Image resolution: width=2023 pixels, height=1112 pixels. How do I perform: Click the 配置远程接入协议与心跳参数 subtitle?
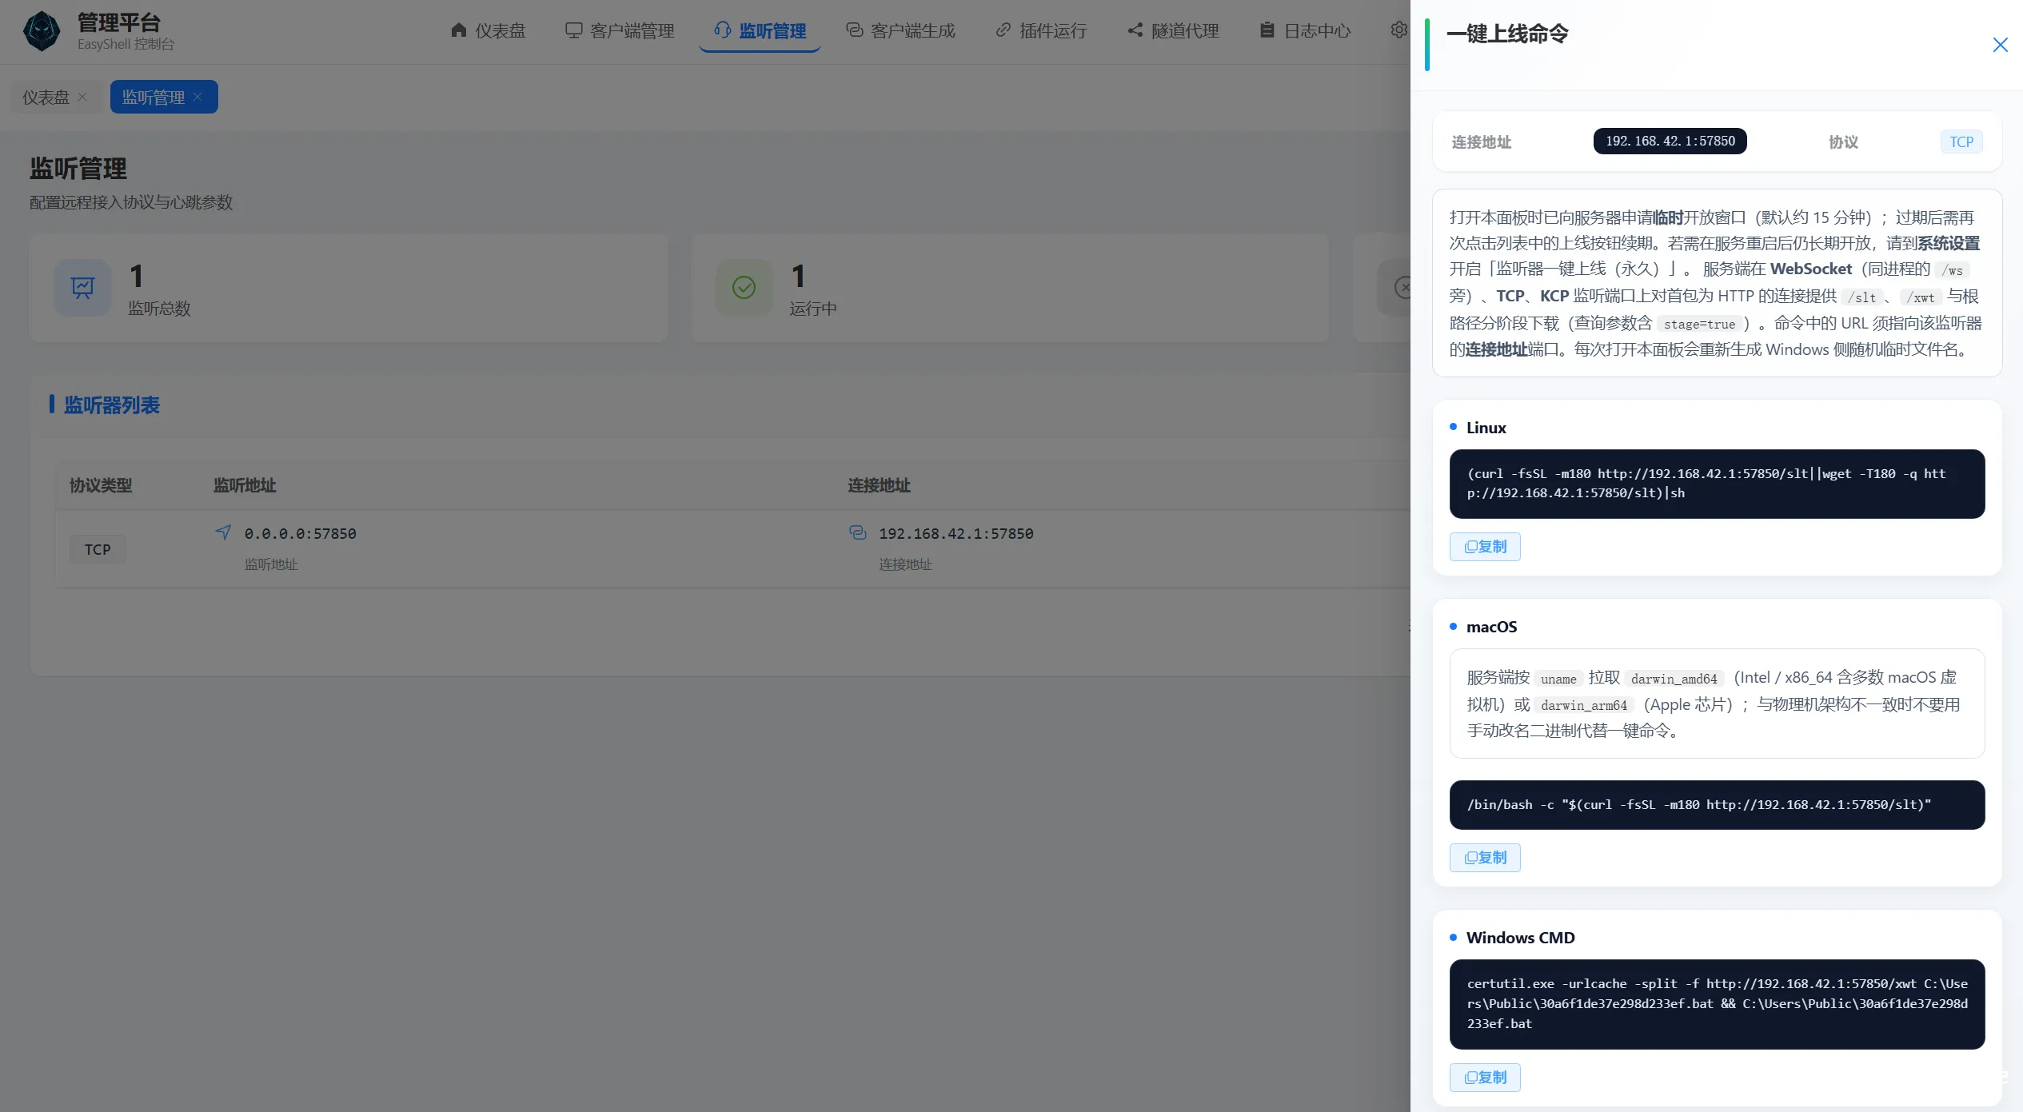tap(131, 202)
